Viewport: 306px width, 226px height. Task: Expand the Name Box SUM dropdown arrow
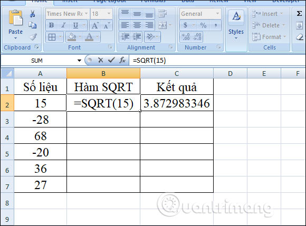point(79,61)
